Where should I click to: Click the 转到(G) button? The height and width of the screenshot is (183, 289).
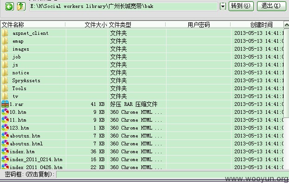click(x=241, y=6)
